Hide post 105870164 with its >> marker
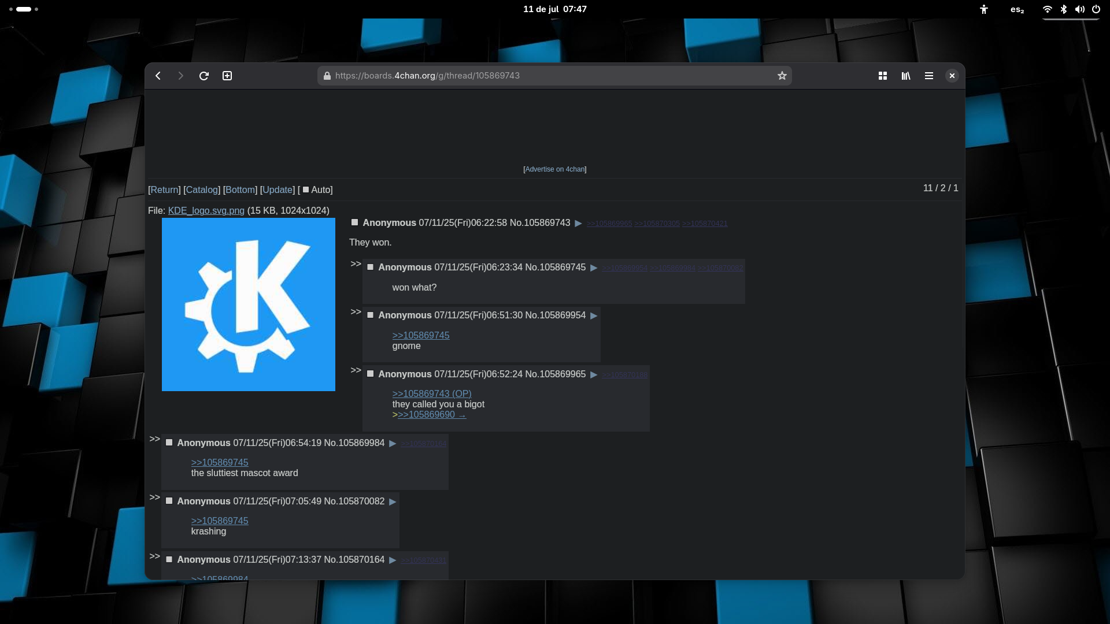The image size is (1110, 624). [154, 556]
